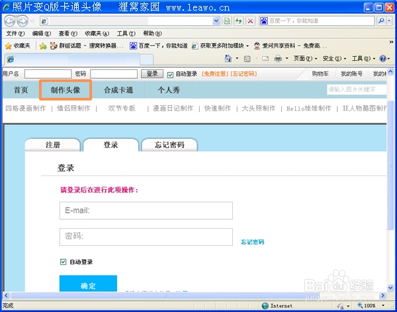Open the 我的账号 link
The height and width of the screenshot is (312, 397).
click(x=352, y=73)
